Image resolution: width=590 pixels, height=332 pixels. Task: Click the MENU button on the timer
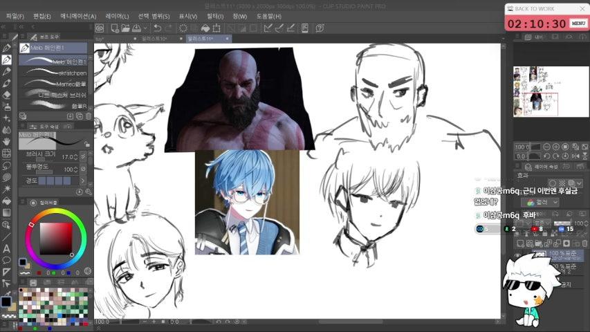point(578,24)
